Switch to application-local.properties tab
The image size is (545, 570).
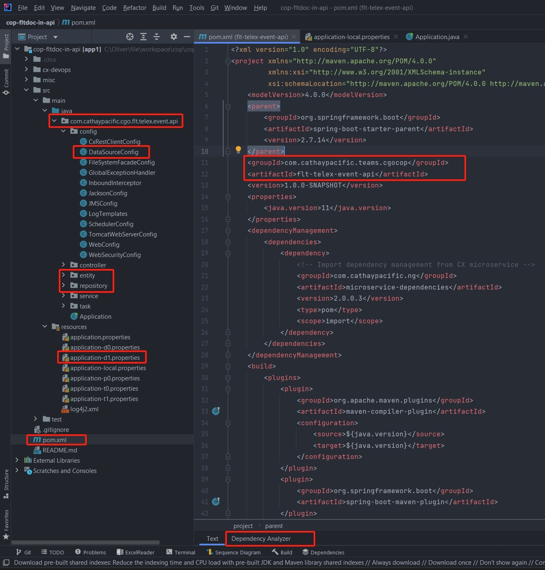click(351, 37)
